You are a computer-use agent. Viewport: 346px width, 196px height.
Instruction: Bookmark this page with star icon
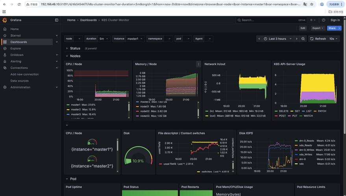pyautogui.click(x=312, y=4)
